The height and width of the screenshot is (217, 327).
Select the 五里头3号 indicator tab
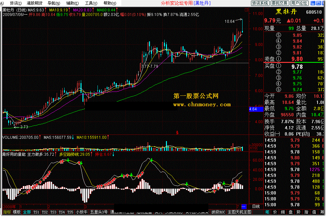99,212
